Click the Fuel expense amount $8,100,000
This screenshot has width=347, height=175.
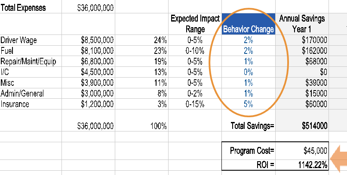pyautogui.click(x=97, y=51)
